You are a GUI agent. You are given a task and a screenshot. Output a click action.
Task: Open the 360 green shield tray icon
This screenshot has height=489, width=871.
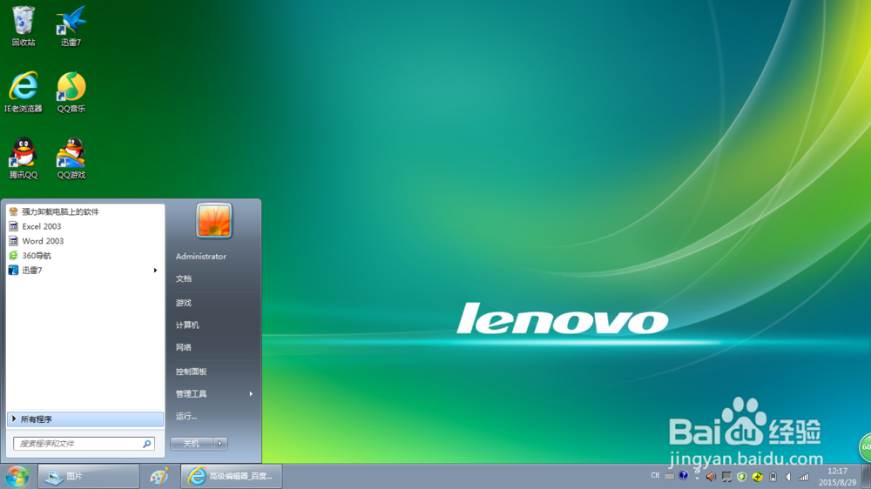tap(741, 477)
